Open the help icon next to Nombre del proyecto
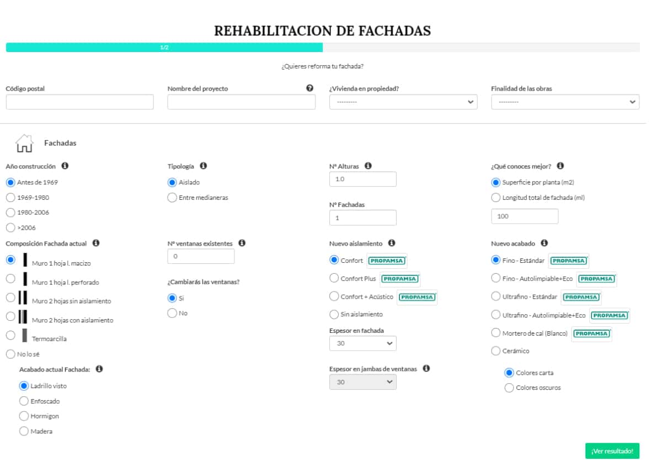Viewport: 662px width, 461px height. [309, 88]
